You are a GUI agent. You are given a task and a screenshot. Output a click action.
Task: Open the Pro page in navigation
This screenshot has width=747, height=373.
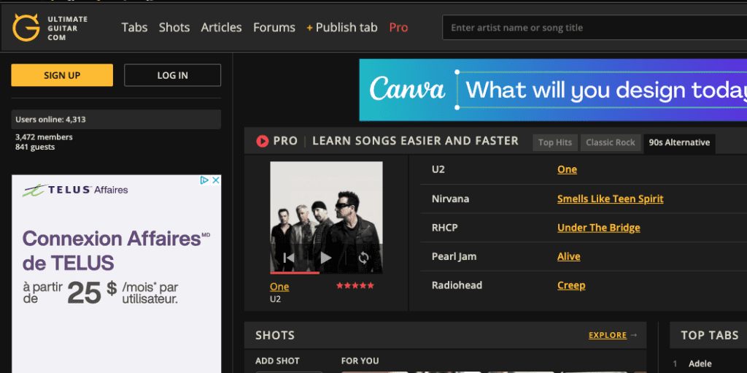(398, 28)
